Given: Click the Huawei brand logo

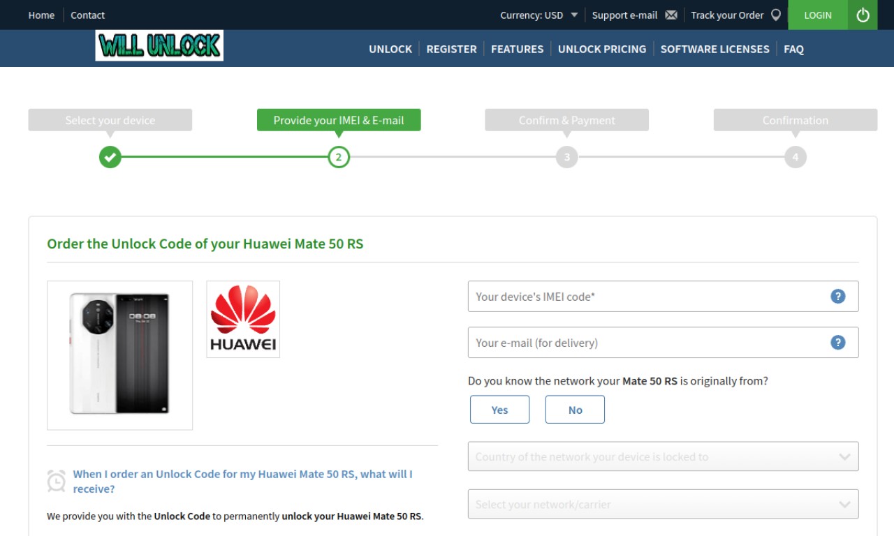Looking at the screenshot, I should pos(243,319).
